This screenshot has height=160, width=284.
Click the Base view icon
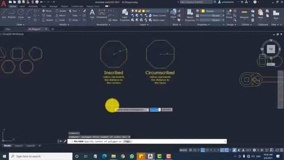[276, 15]
